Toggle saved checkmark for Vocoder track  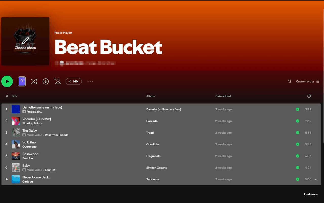tap(298, 121)
